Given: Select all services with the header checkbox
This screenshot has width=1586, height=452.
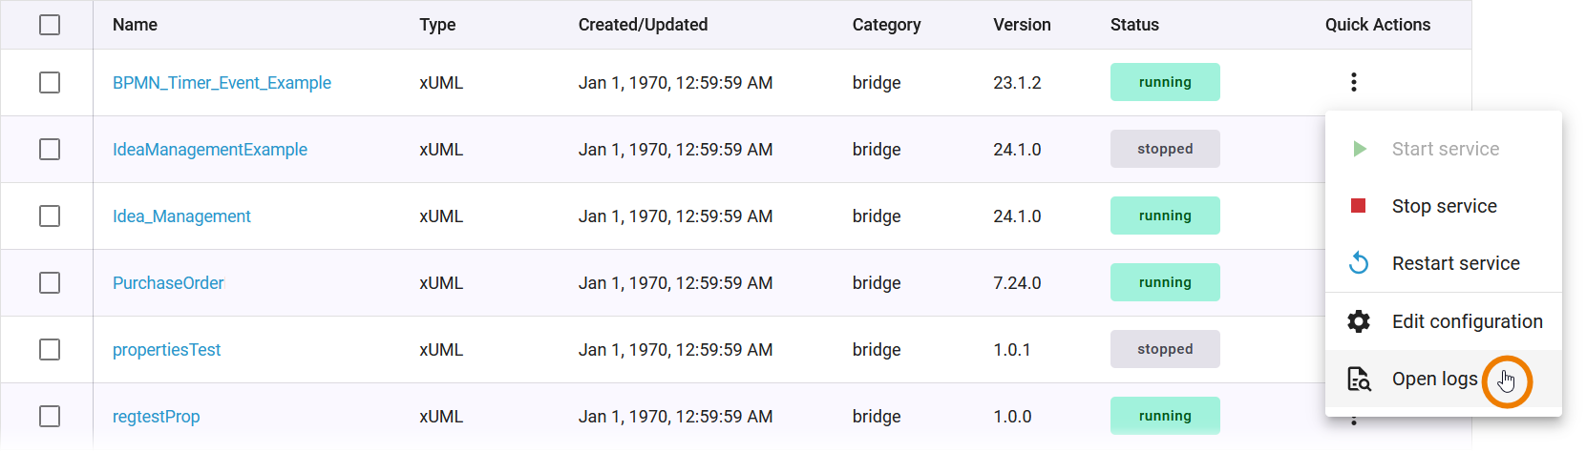Looking at the screenshot, I should 50,25.
